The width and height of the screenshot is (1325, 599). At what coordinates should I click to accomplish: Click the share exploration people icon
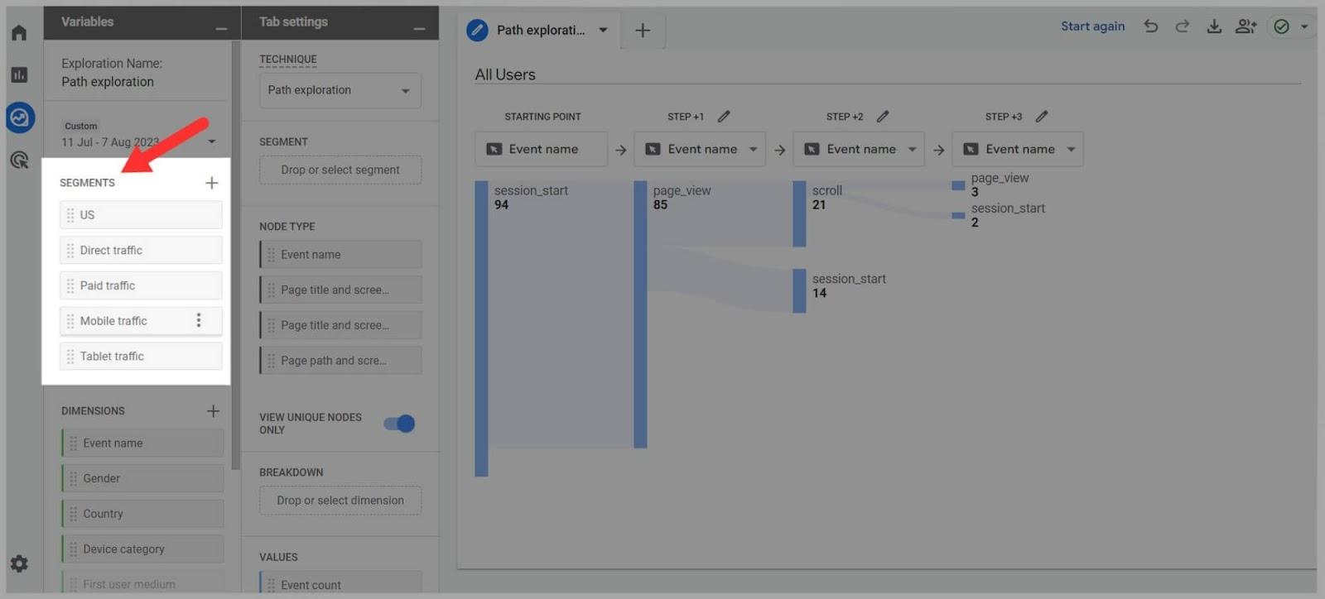tap(1245, 26)
